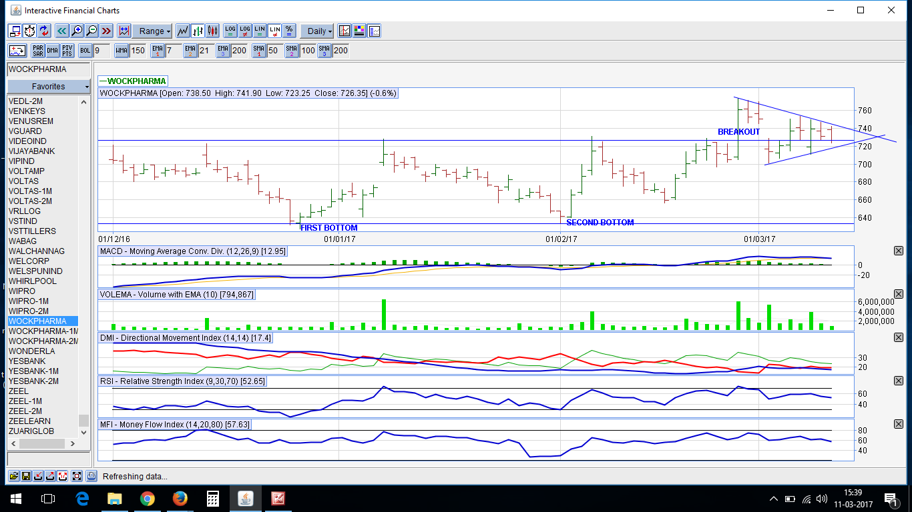Click the scroll chart right double-arrow icon
912x512 pixels.
(106, 31)
